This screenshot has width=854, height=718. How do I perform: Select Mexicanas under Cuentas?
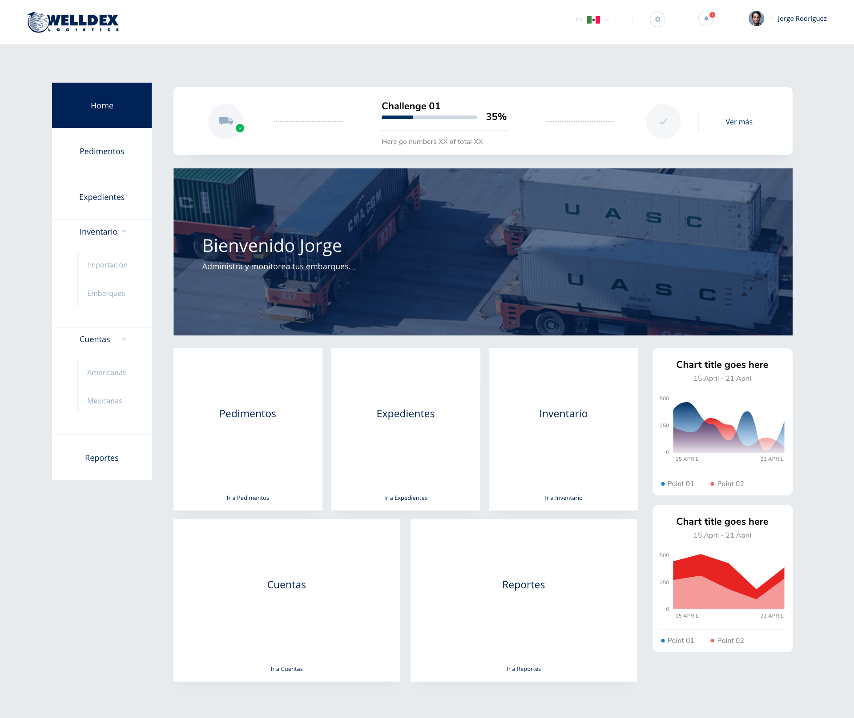click(x=105, y=401)
